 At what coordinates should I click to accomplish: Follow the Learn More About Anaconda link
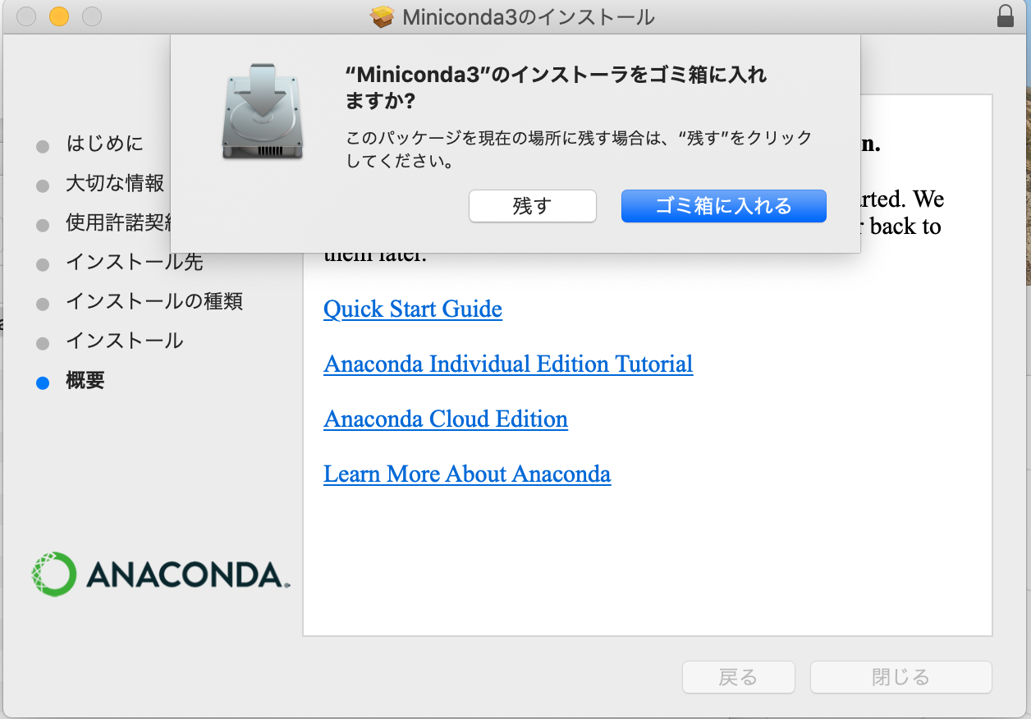[467, 474]
